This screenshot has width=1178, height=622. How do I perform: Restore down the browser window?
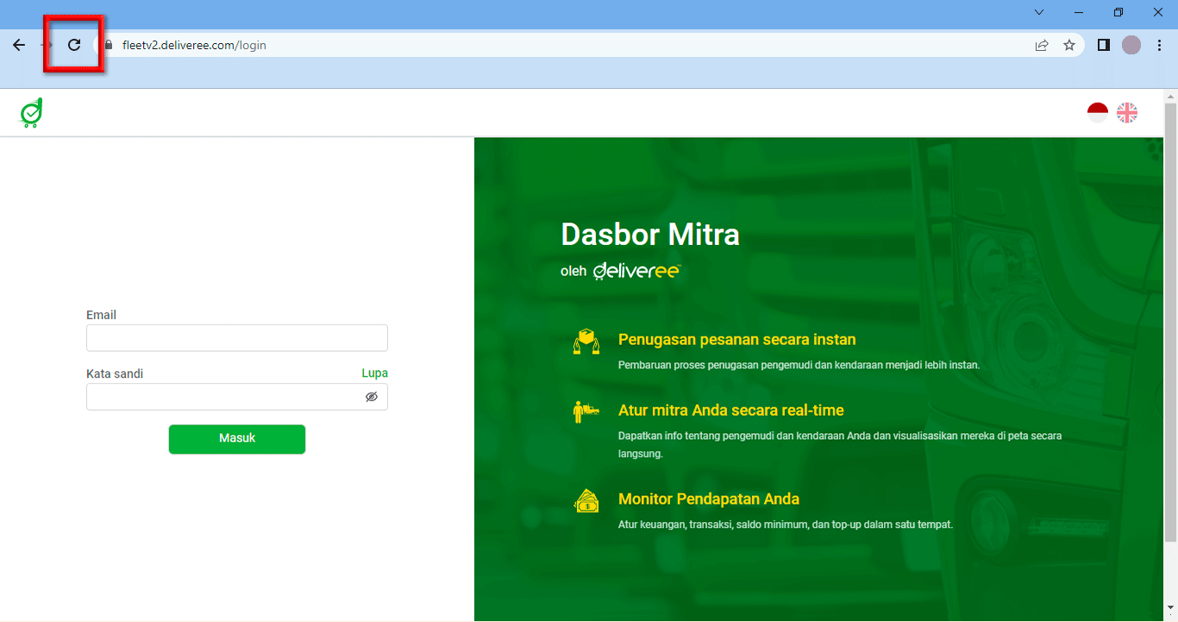click(x=1118, y=12)
